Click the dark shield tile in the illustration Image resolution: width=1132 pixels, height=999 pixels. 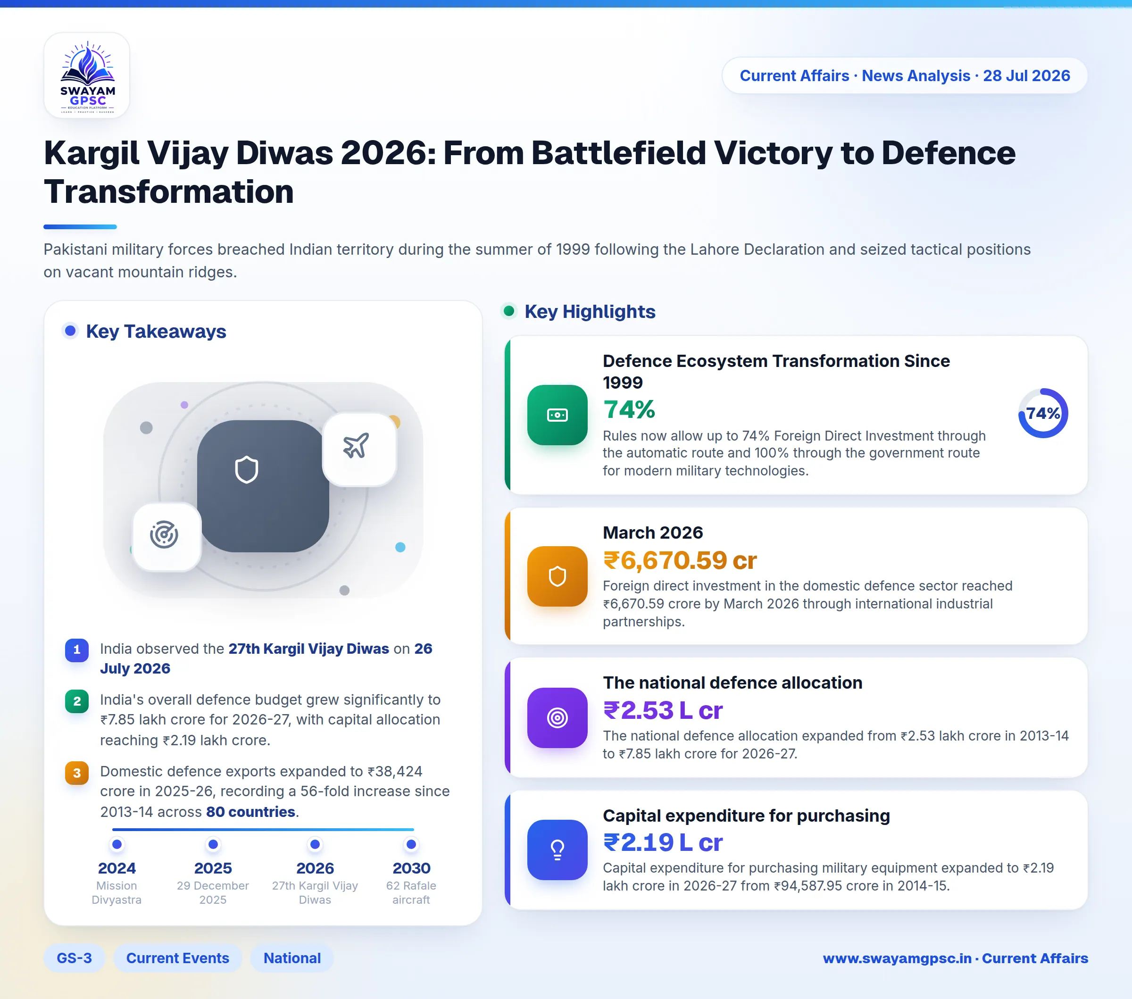[263, 486]
